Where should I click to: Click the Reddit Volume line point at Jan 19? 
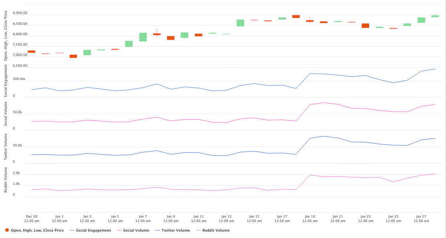click(x=310, y=175)
